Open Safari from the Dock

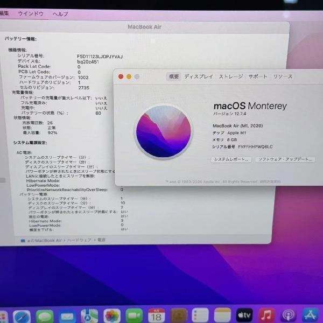22,317
